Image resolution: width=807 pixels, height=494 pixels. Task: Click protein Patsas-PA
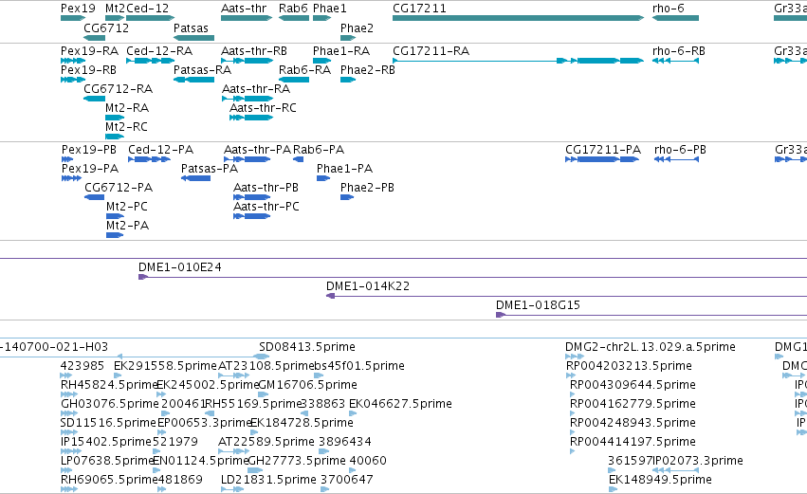pos(210,169)
